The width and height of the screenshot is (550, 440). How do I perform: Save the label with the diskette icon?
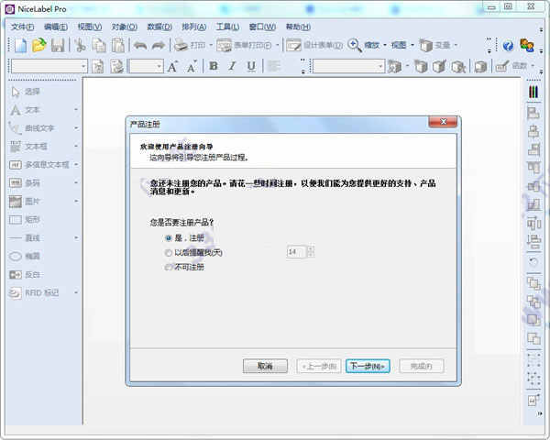coord(58,46)
